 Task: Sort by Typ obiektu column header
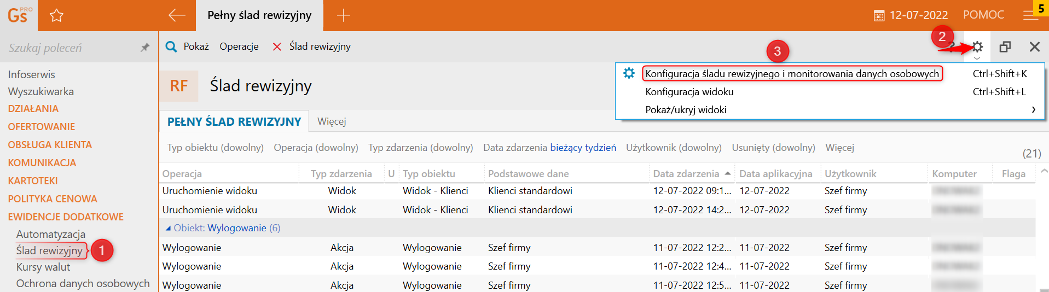[441, 174]
